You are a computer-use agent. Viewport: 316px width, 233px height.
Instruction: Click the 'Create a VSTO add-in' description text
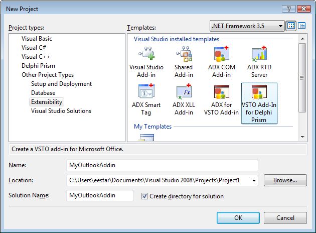(x=68, y=149)
